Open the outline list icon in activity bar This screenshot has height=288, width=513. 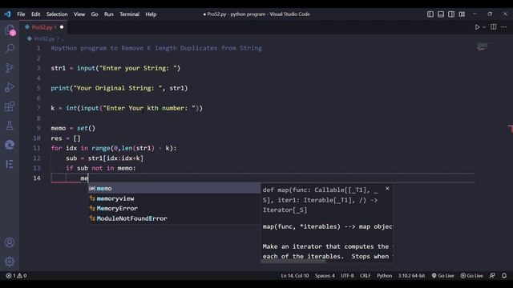10,164
